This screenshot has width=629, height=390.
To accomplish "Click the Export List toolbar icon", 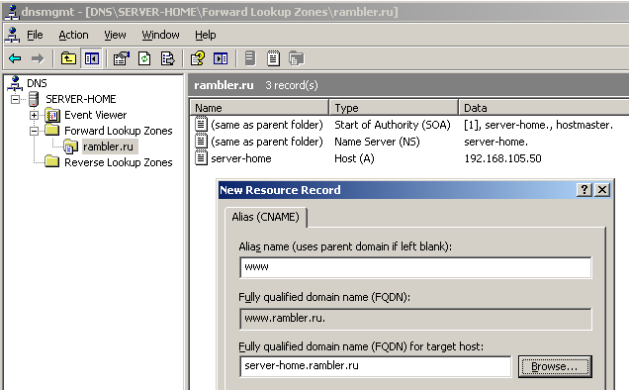I will [168, 58].
